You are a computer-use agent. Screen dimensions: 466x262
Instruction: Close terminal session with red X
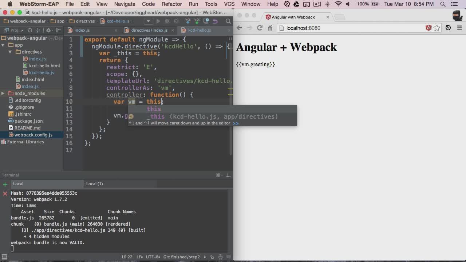point(5,193)
